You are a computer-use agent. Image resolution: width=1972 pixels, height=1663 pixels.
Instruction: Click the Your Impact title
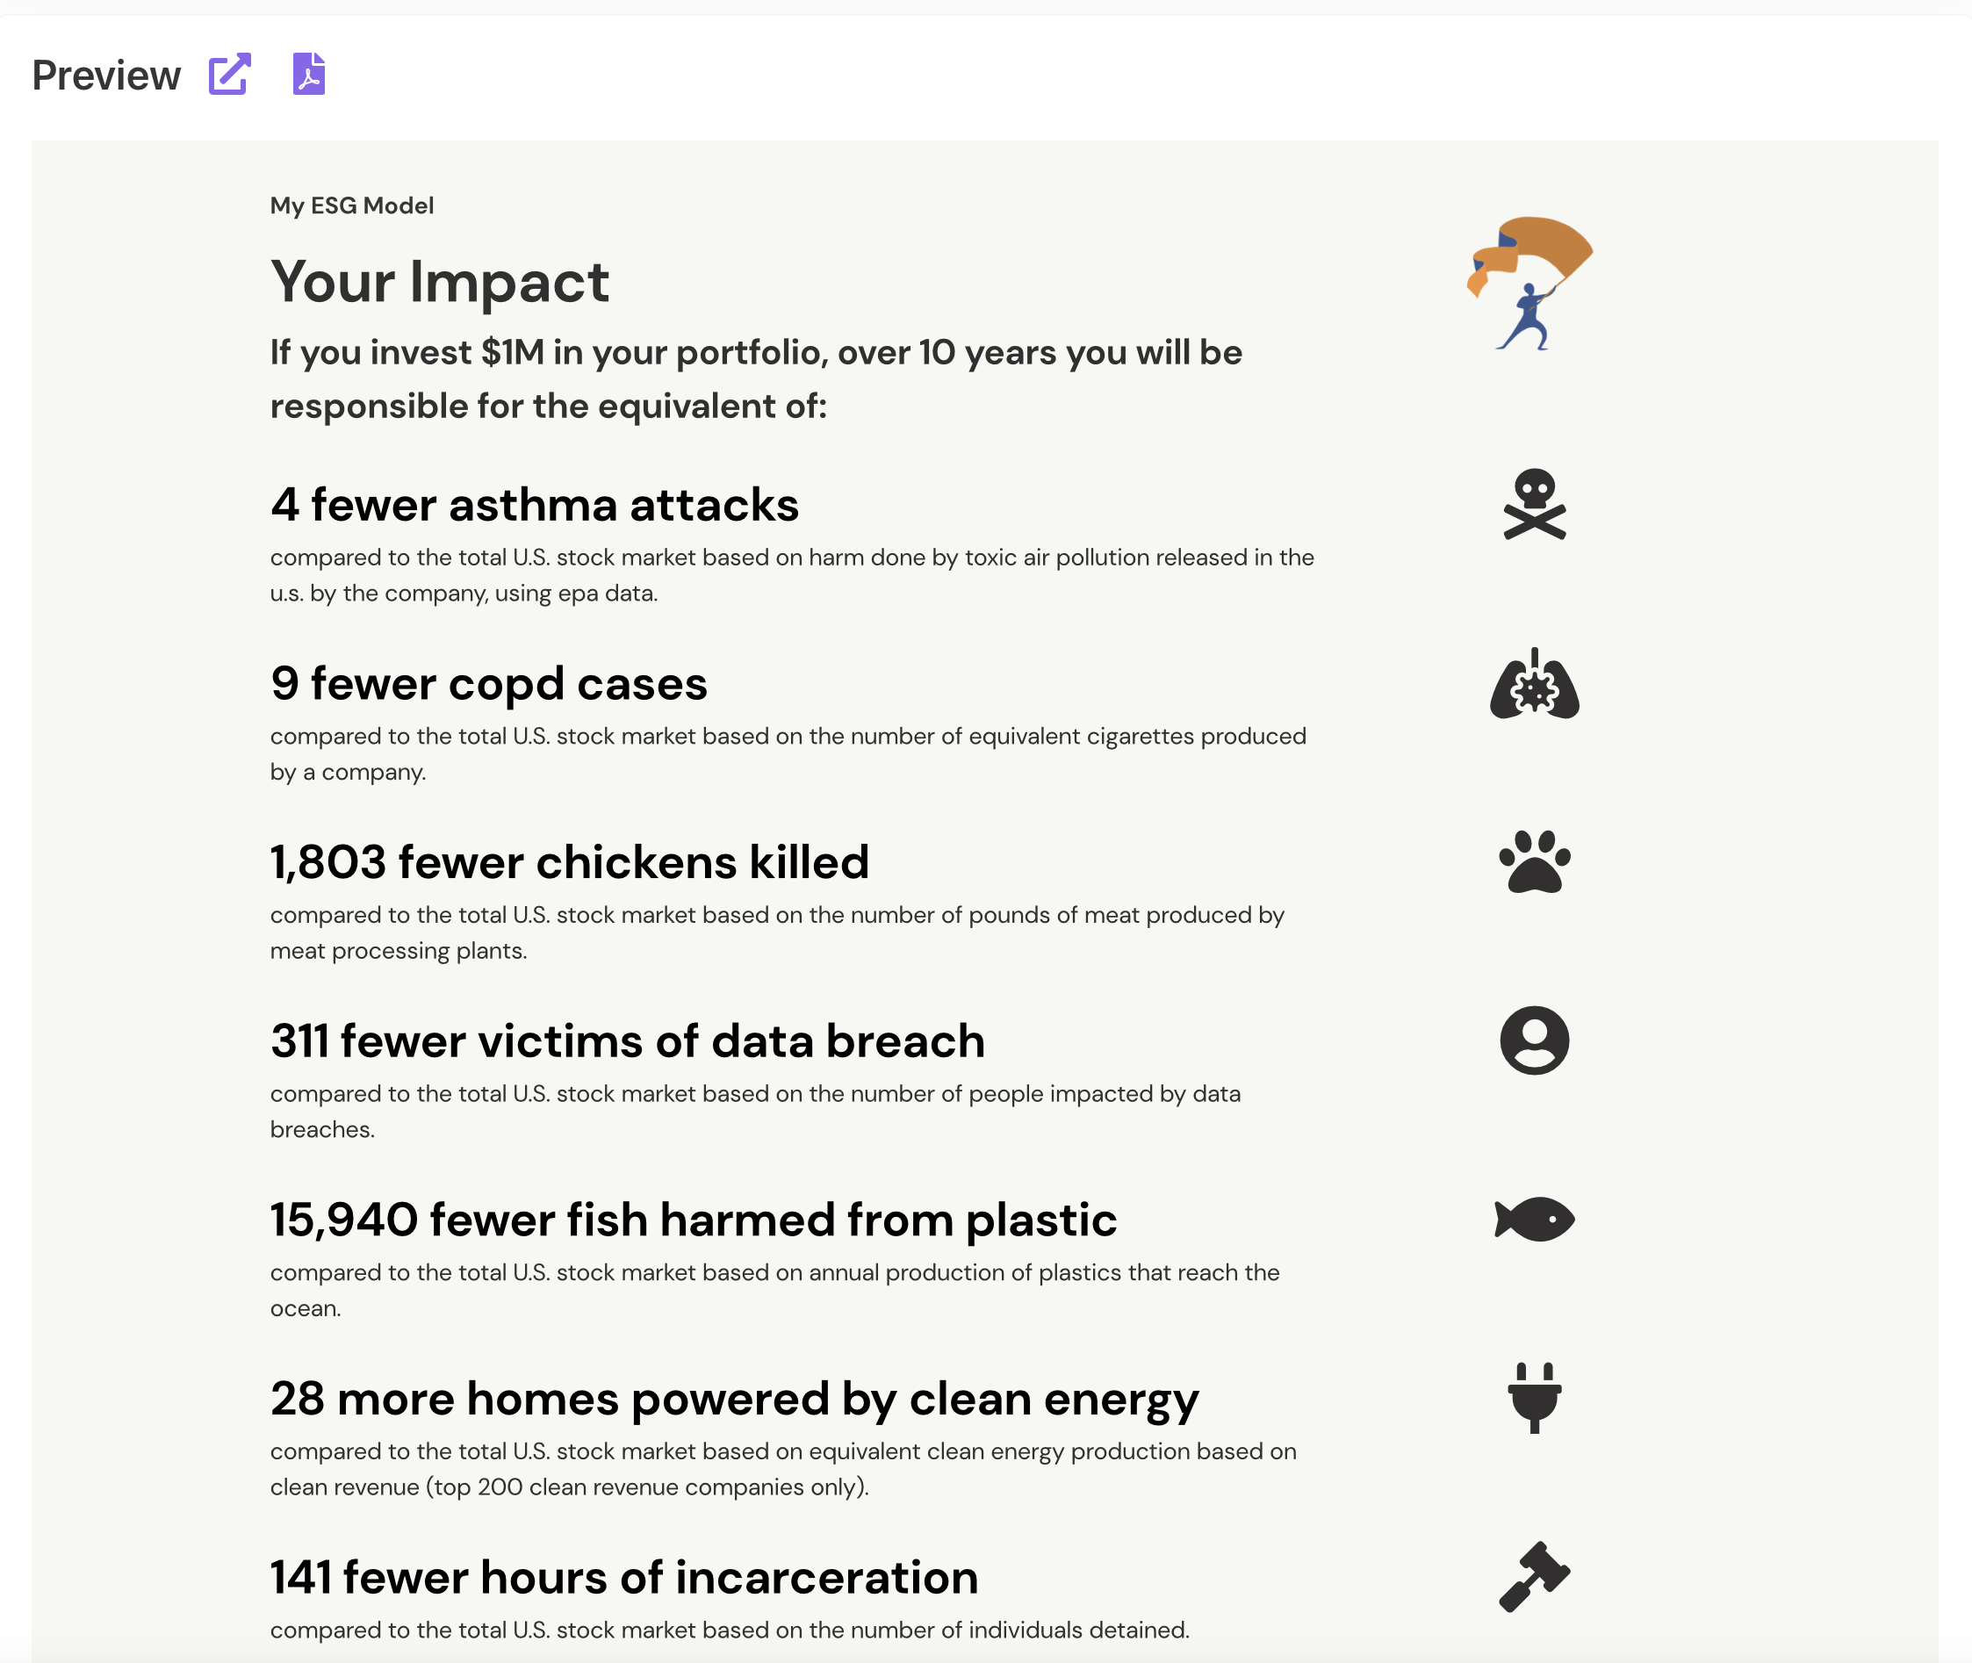[440, 282]
